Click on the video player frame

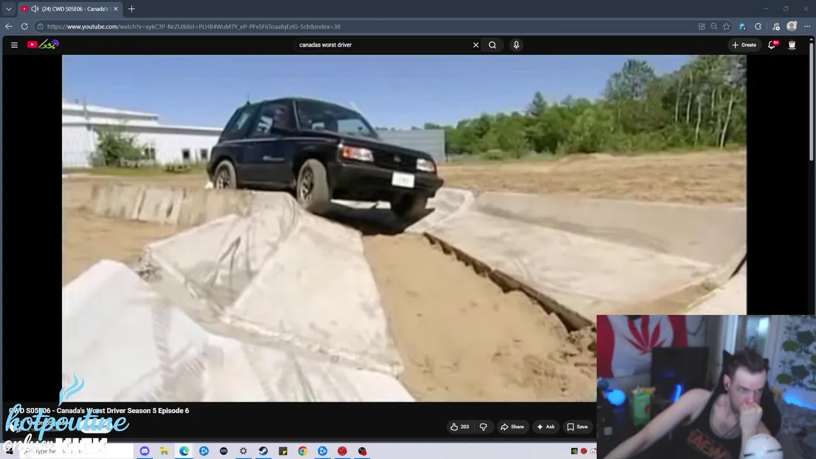click(x=404, y=228)
